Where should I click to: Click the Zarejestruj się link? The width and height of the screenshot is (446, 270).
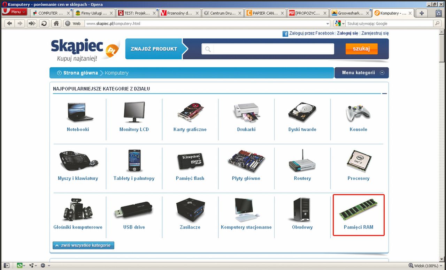pos(375,33)
